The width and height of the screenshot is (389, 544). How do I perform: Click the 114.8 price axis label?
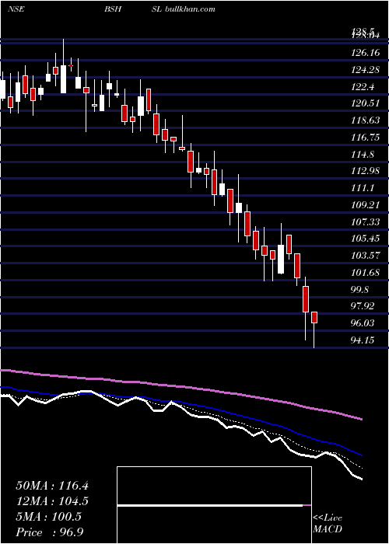coord(363,155)
